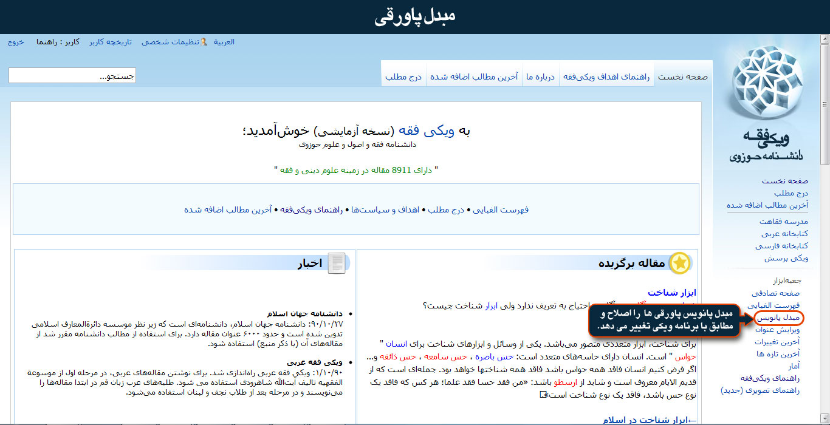Log out using the خروج link
This screenshot has width=830, height=425.
point(16,42)
